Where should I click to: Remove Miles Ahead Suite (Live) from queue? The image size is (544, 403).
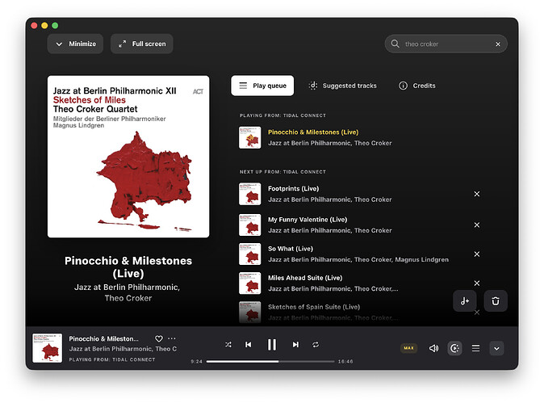pyautogui.click(x=477, y=283)
